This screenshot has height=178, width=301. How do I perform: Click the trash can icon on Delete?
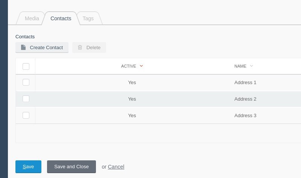80,47
